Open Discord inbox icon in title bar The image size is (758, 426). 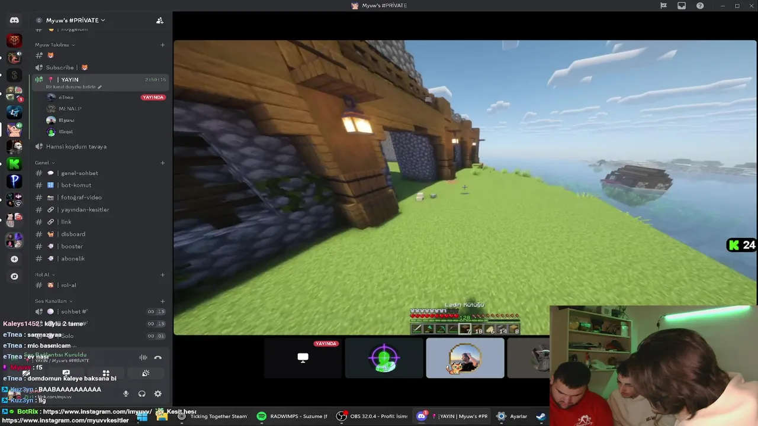pyautogui.click(x=682, y=5)
